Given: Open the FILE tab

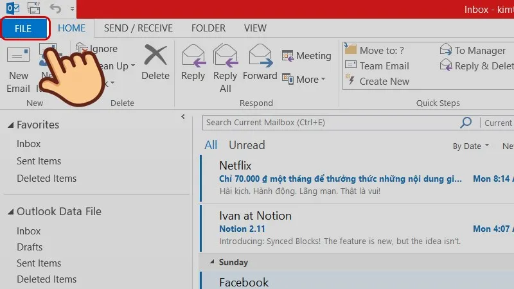Looking at the screenshot, I should (23, 28).
